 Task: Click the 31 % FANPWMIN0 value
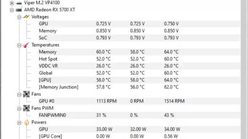tap(101, 115)
